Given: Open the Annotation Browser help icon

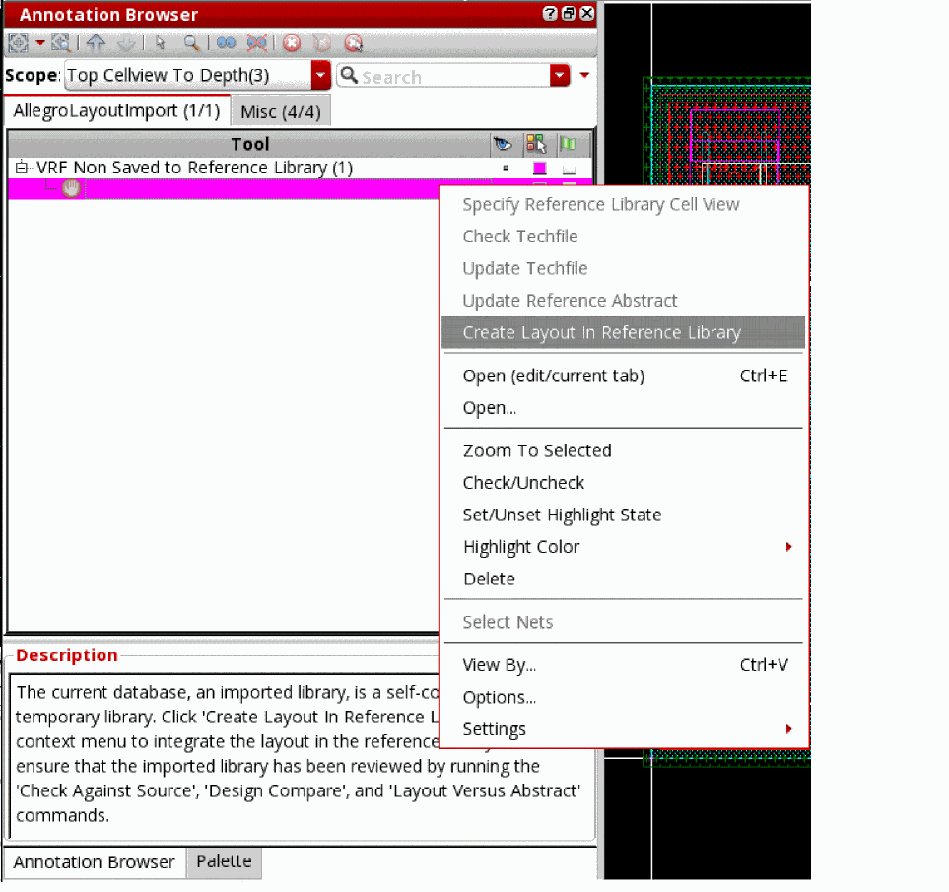Looking at the screenshot, I should (549, 14).
